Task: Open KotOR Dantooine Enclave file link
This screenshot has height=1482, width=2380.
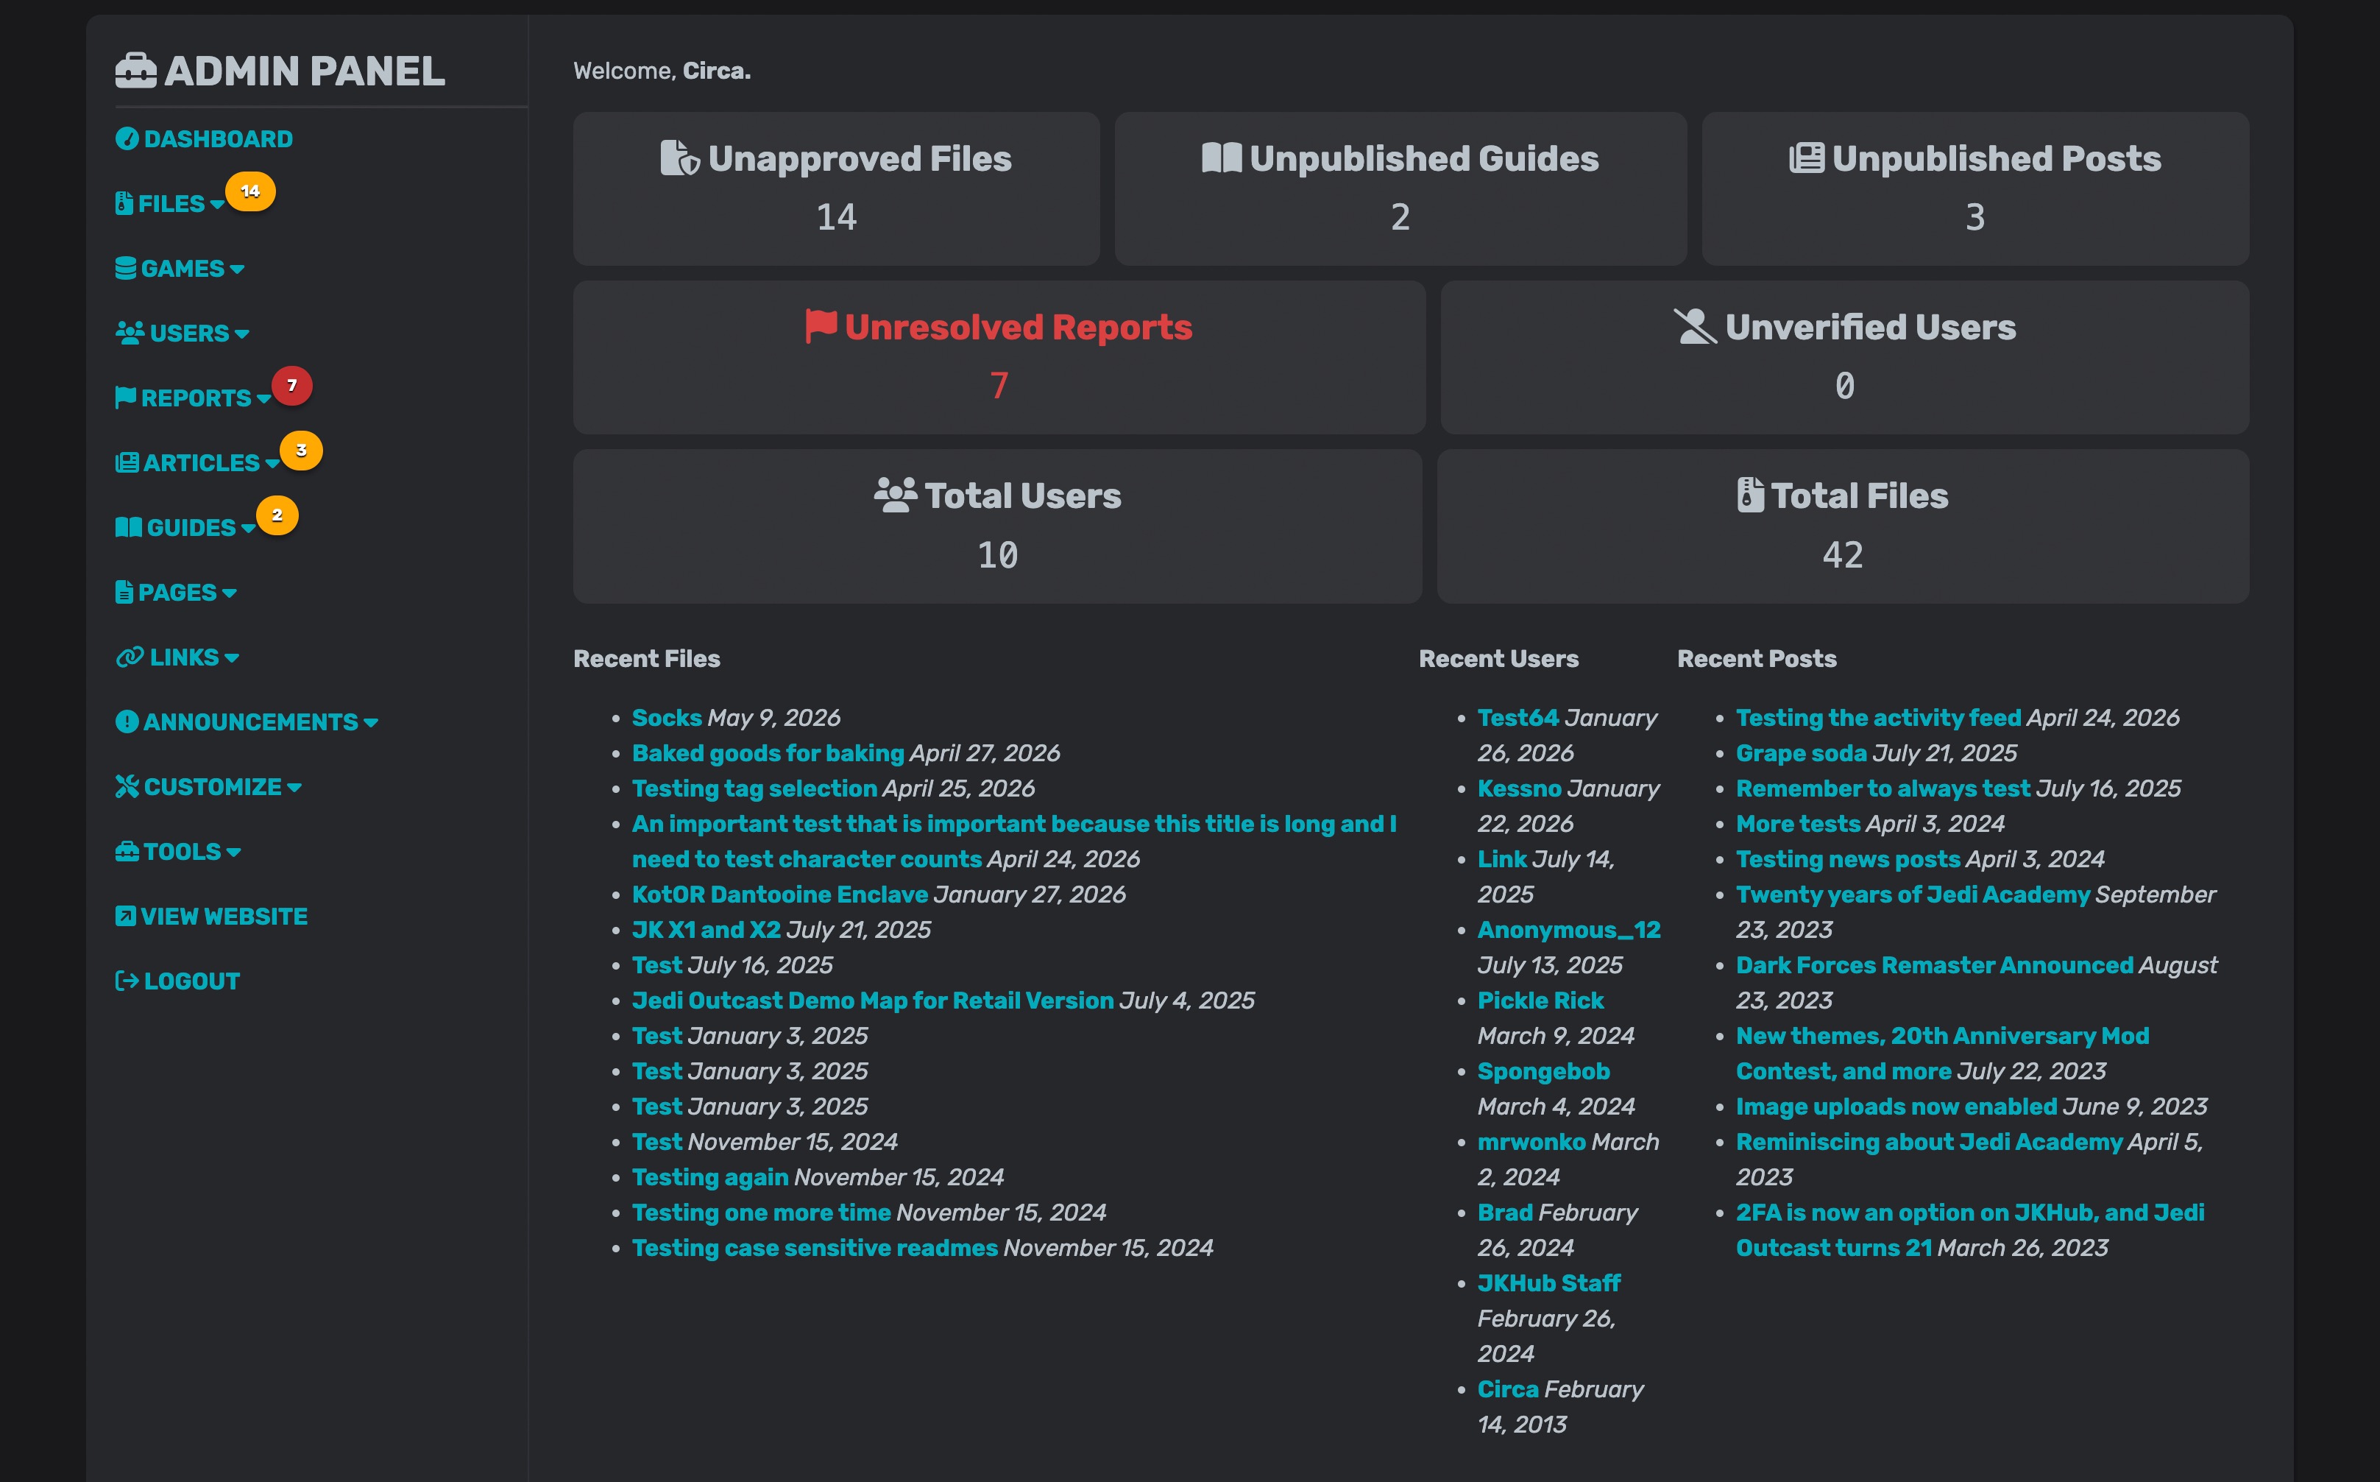Action: (x=780, y=894)
